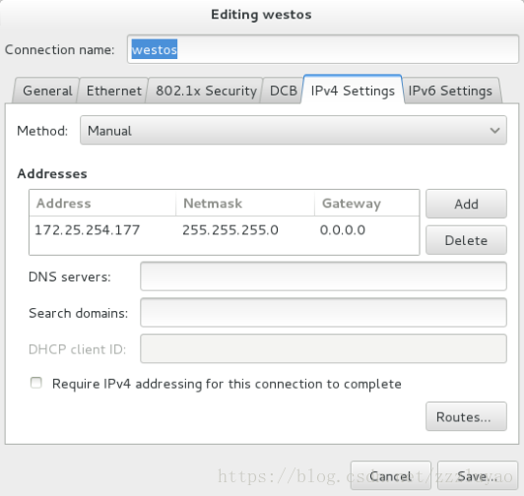Open the 802.1x Security tab
This screenshot has height=496, width=524.
[x=206, y=91]
